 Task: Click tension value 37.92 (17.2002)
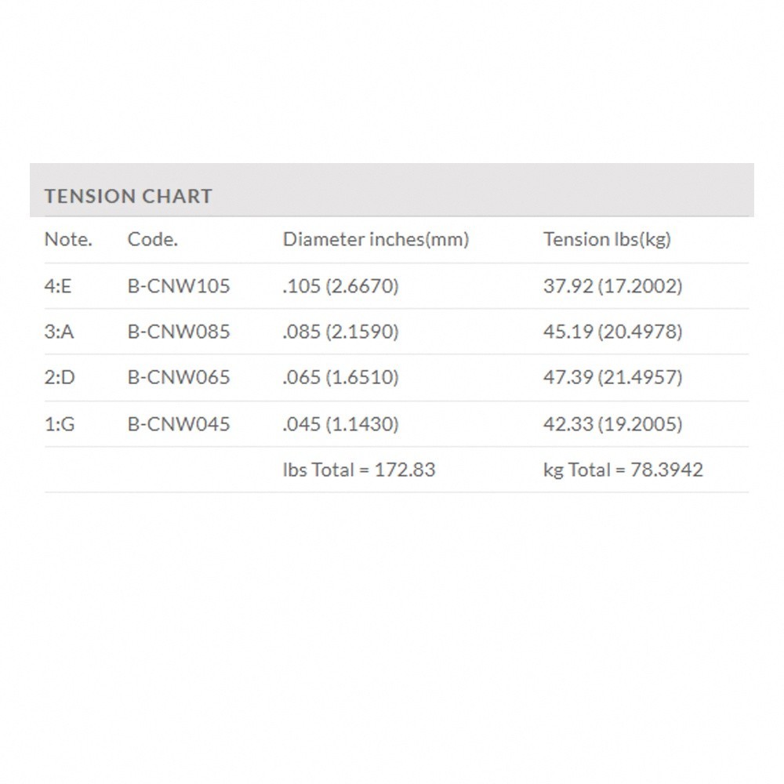pos(612,286)
